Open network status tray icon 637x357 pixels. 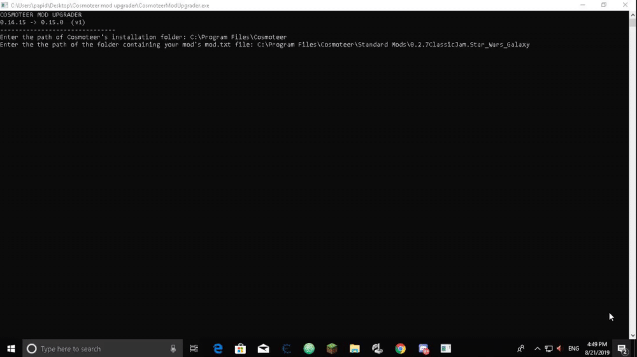click(548, 349)
